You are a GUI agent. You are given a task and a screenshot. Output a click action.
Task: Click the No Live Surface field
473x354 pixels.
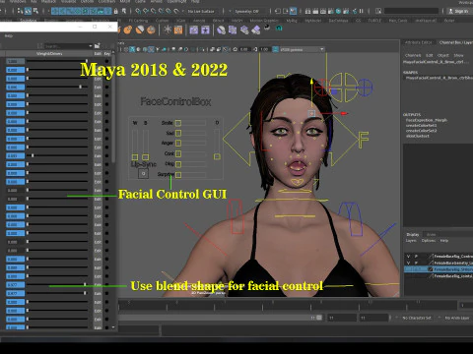(201, 11)
